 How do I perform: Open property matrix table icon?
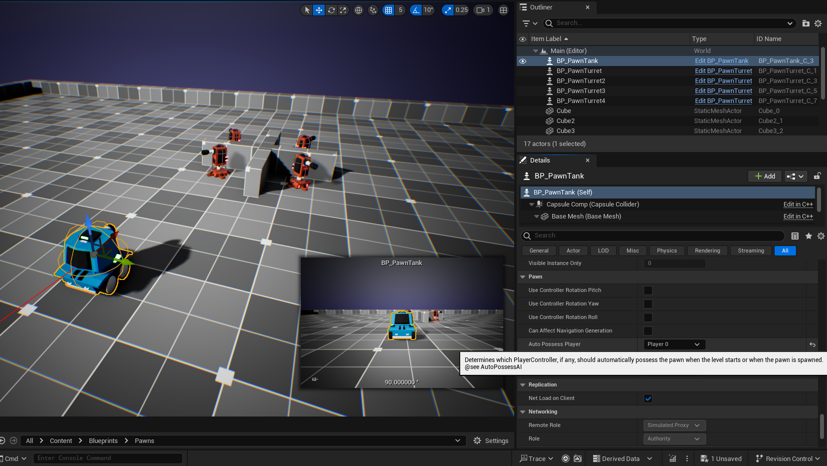click(795, 236)
